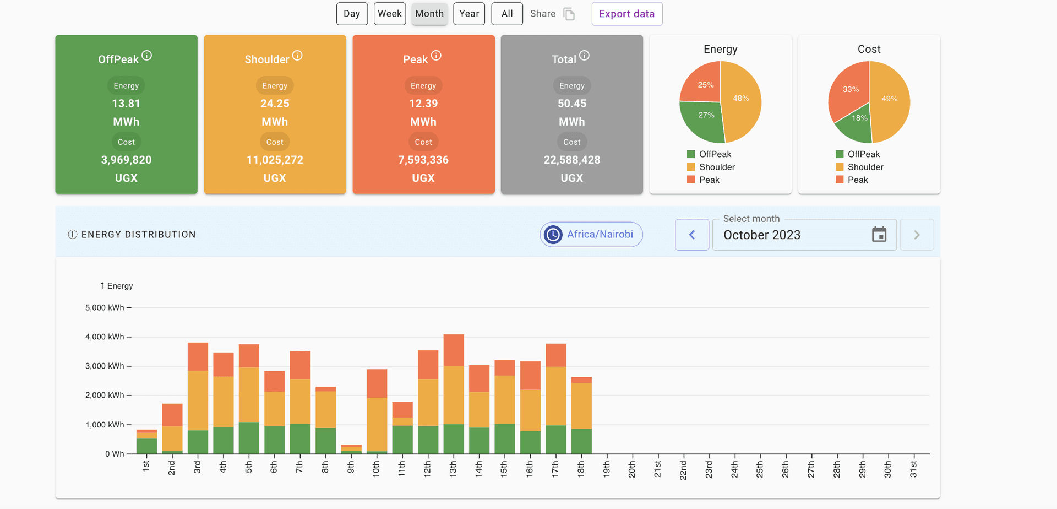Click Peak swatch in Cost pie legend

pyautogui.click(x=840, y=180)
